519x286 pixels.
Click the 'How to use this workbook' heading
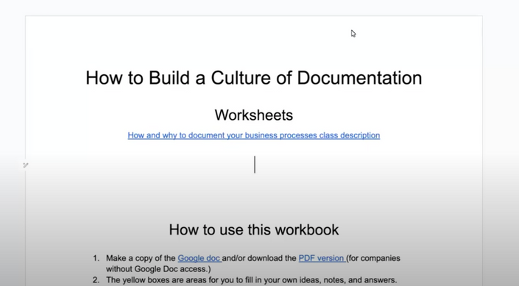pyautogui.click(x=254, y=230)
